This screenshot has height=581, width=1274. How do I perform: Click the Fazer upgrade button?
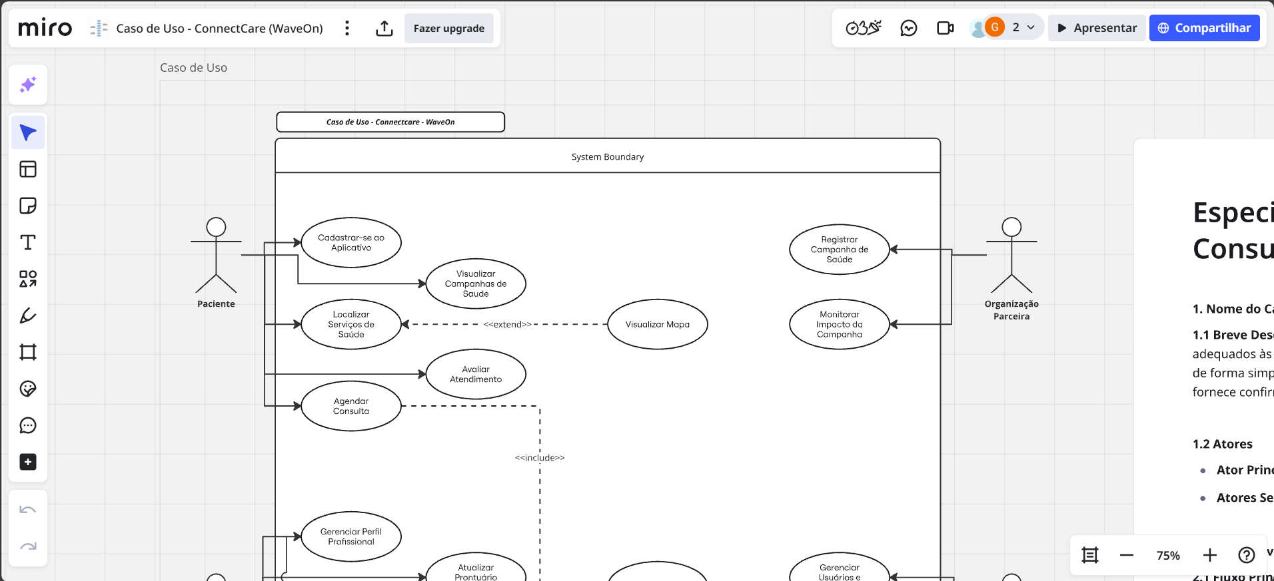[449, 28]
